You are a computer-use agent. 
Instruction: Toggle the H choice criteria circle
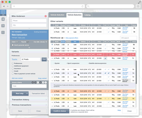point(43,83)
